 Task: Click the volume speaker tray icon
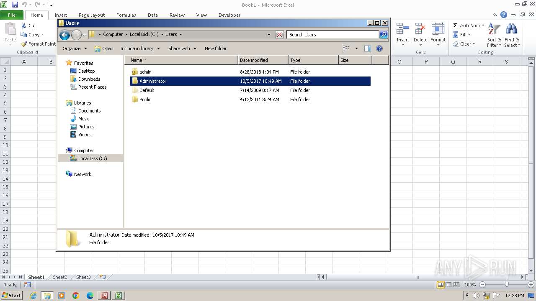(x=476, y=296)
